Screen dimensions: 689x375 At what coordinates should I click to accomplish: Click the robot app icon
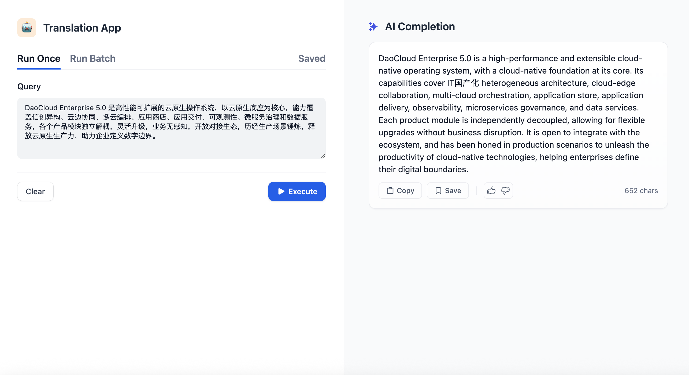[27, 28]
